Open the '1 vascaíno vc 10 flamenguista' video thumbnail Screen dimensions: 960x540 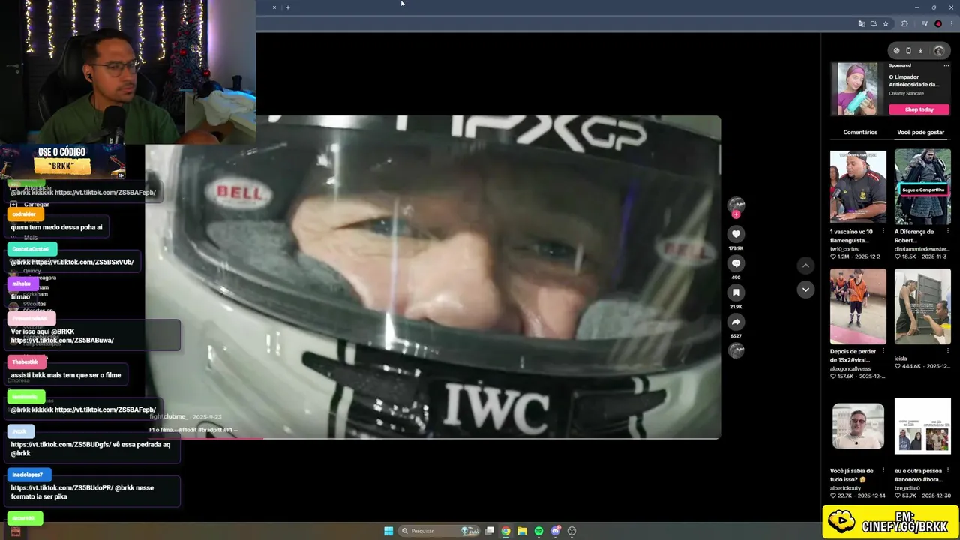(x=858, y=187)
